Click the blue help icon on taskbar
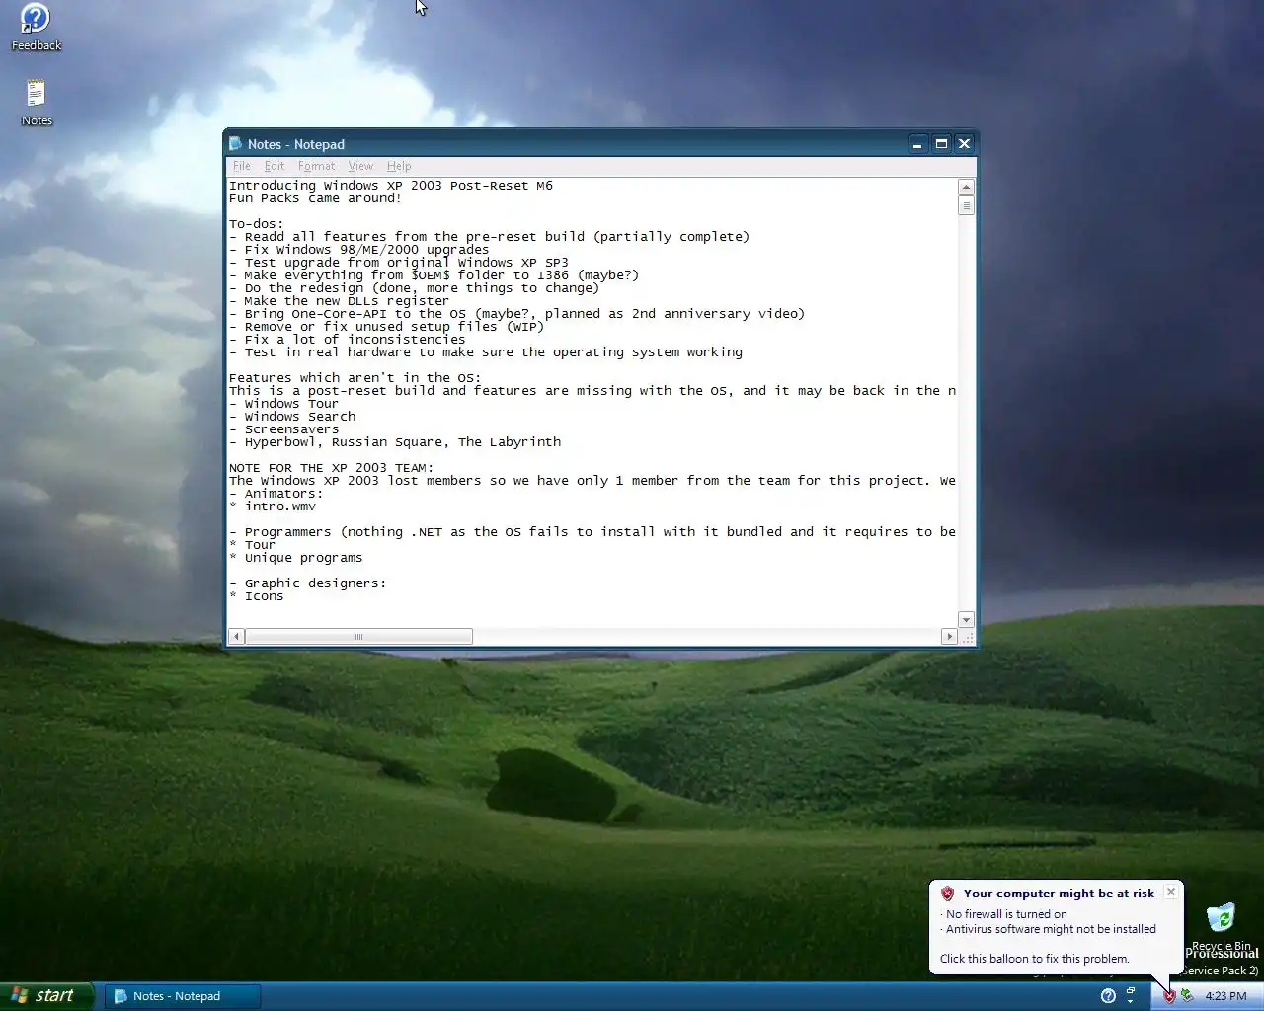The width and height of the screenshot is (1264, 1011). coord(1108,996)
